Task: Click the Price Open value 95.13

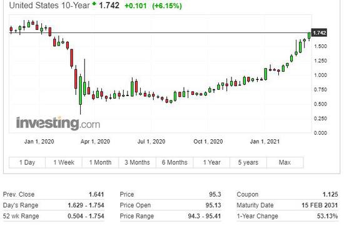Action: click(213, 205)
